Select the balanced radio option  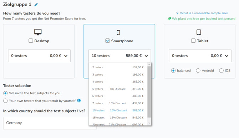point(173,70)
